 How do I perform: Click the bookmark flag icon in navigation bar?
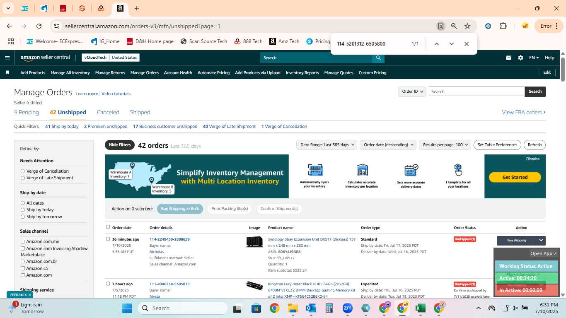[7, 72]
